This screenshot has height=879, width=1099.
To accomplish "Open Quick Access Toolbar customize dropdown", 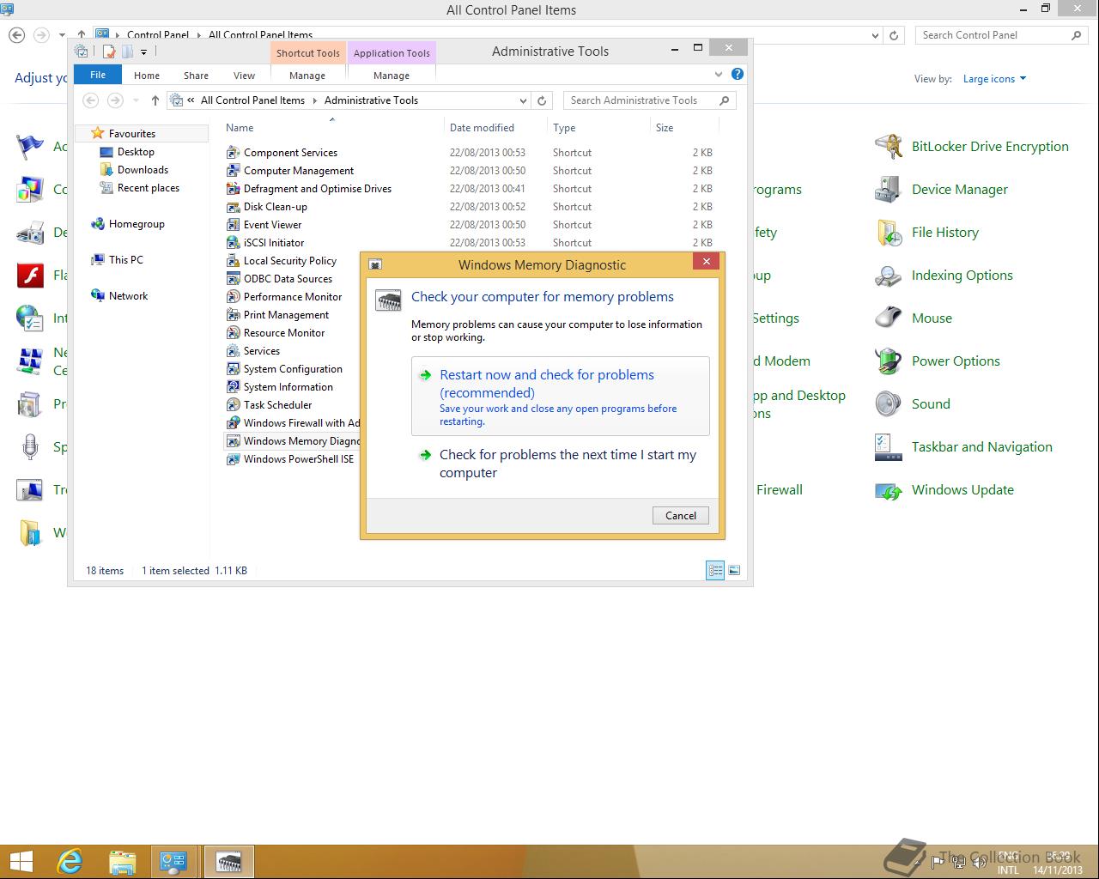I will (x=143, y=52).
